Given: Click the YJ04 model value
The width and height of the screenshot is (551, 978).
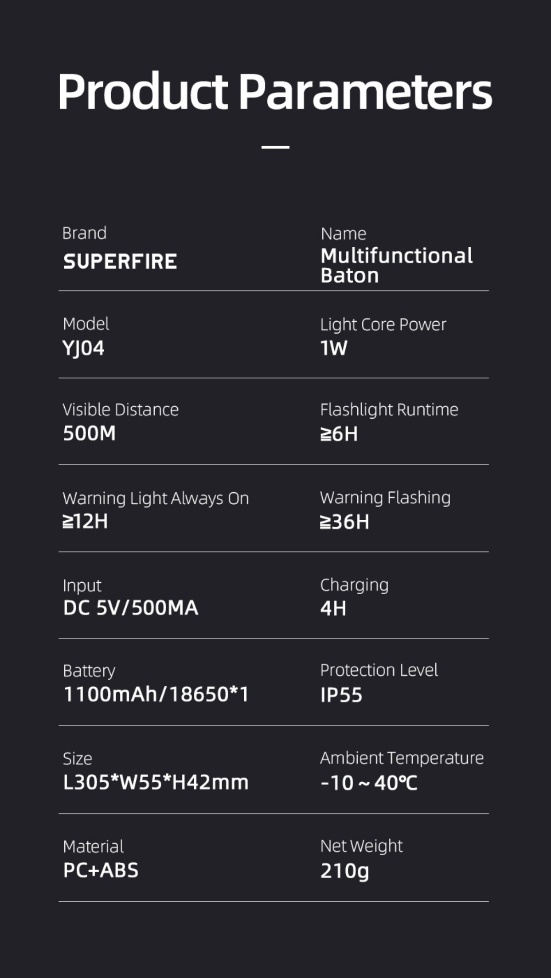Looking at the screenshot, I should (x=84, y=348).
